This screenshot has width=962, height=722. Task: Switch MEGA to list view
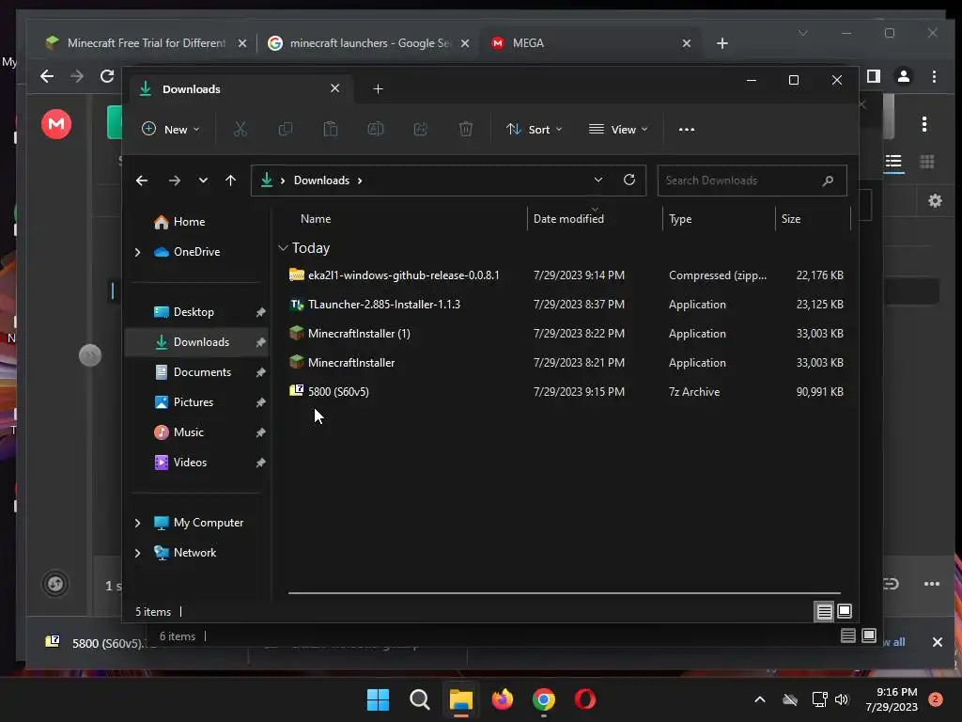(x=893, y=162)
